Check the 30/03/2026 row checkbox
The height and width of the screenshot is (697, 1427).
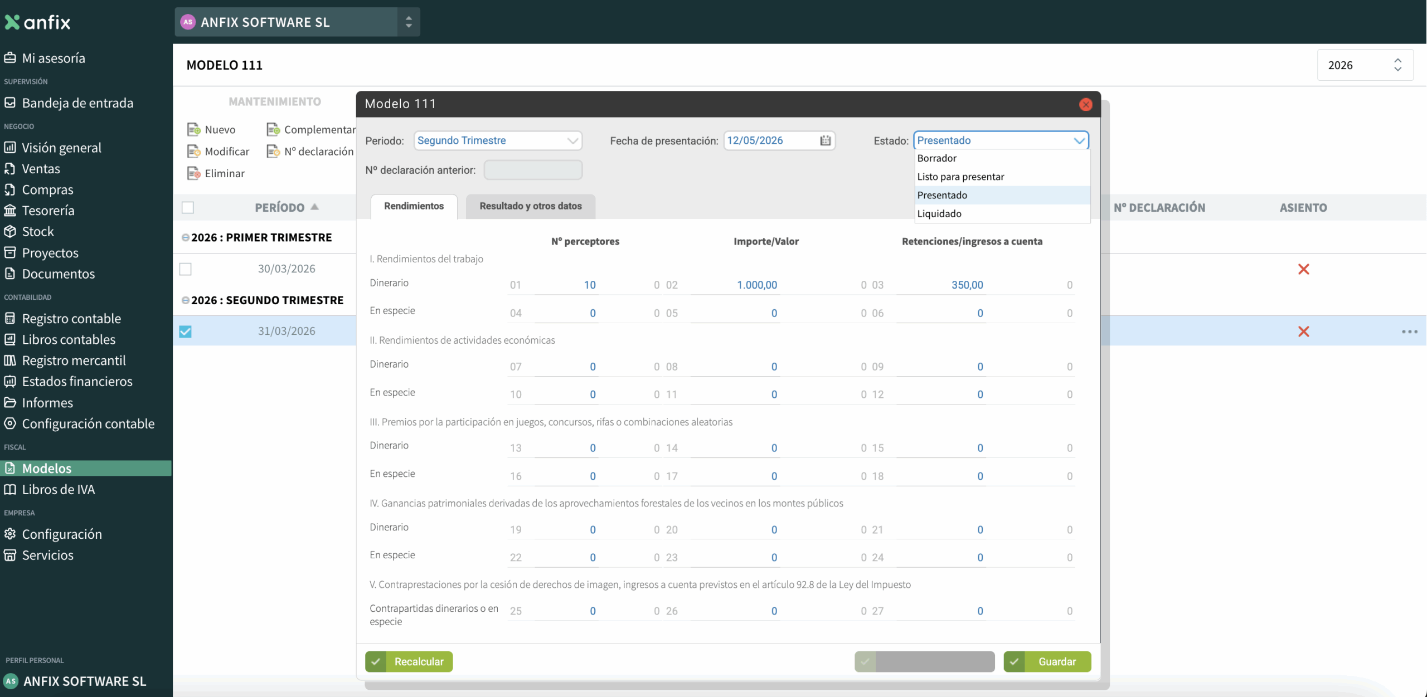tap(186, 269)
